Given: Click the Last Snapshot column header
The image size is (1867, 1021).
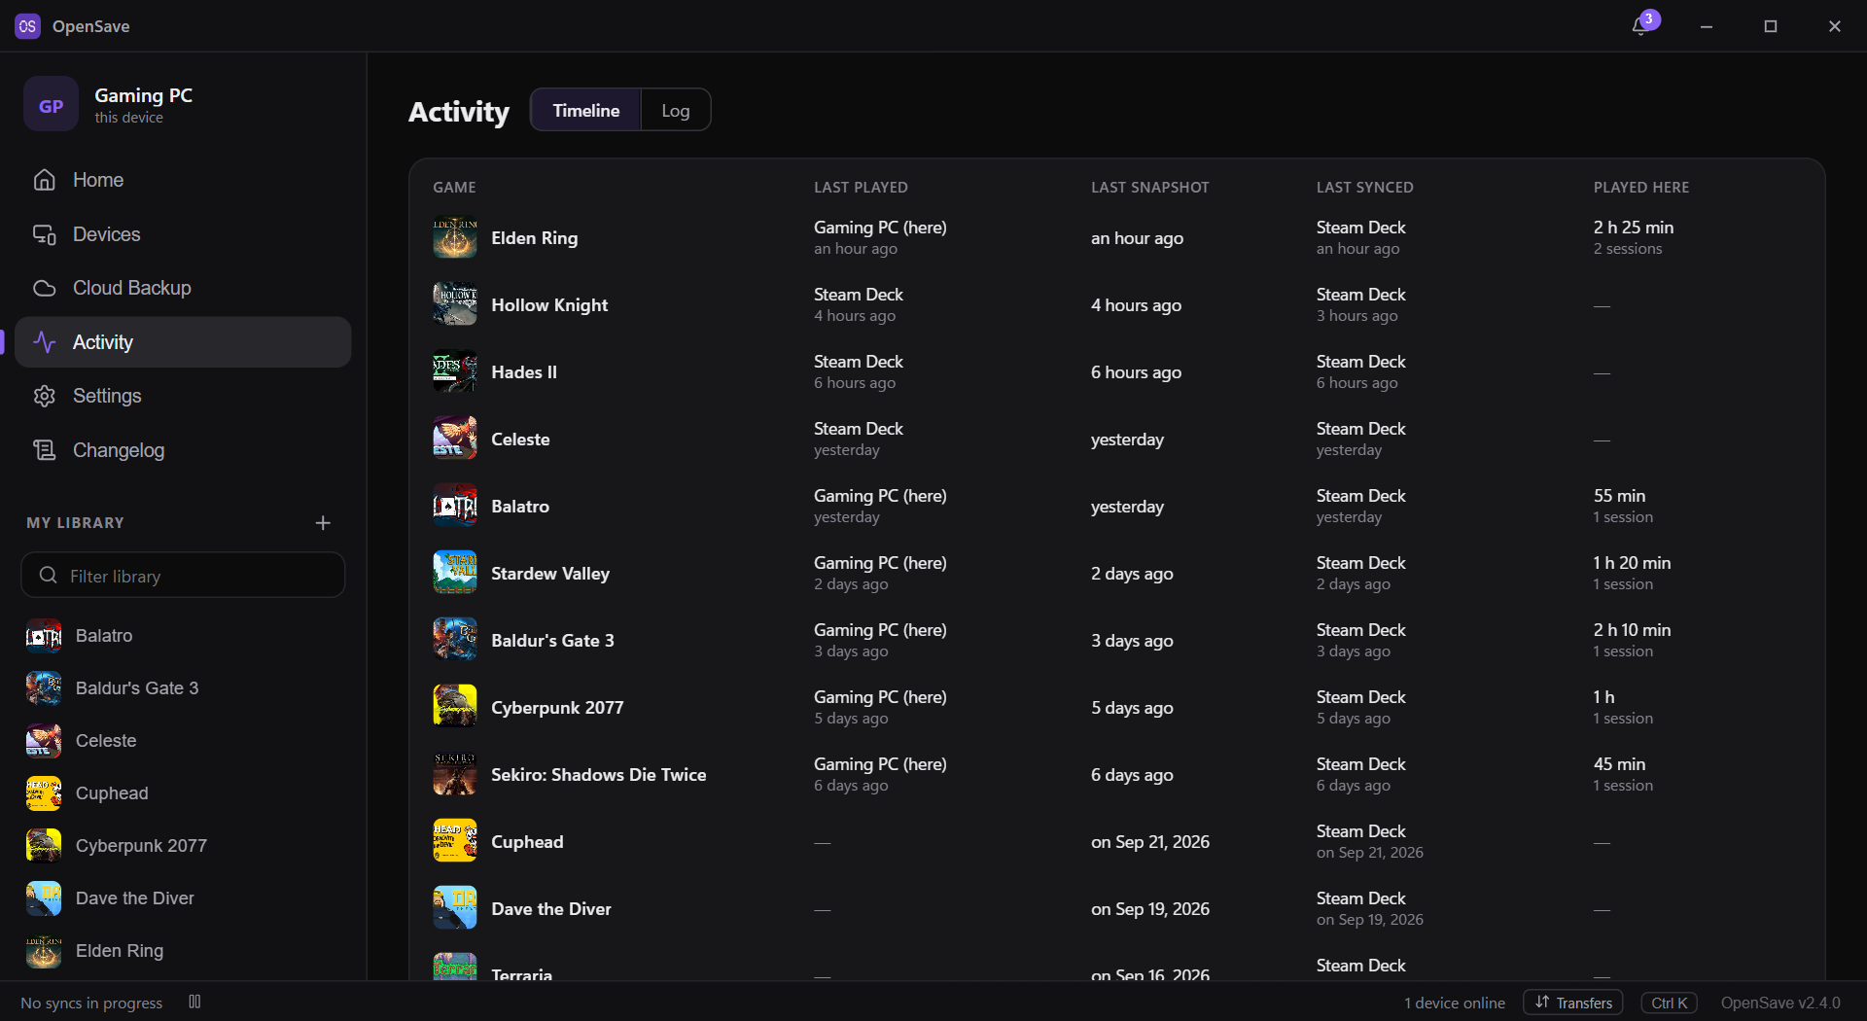Looking at the screenshot, I should tap(1149, 188).
